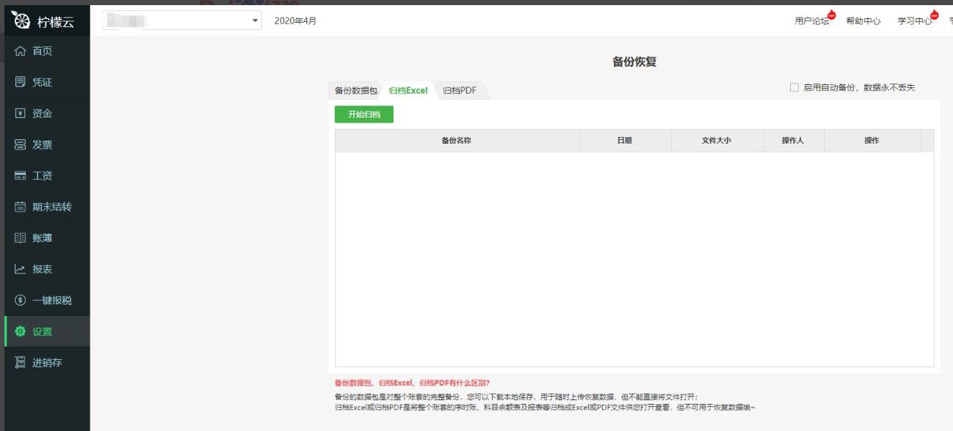Open the 工资 payroll module
This screenshot has height=431, width=953.
(44, 175)
